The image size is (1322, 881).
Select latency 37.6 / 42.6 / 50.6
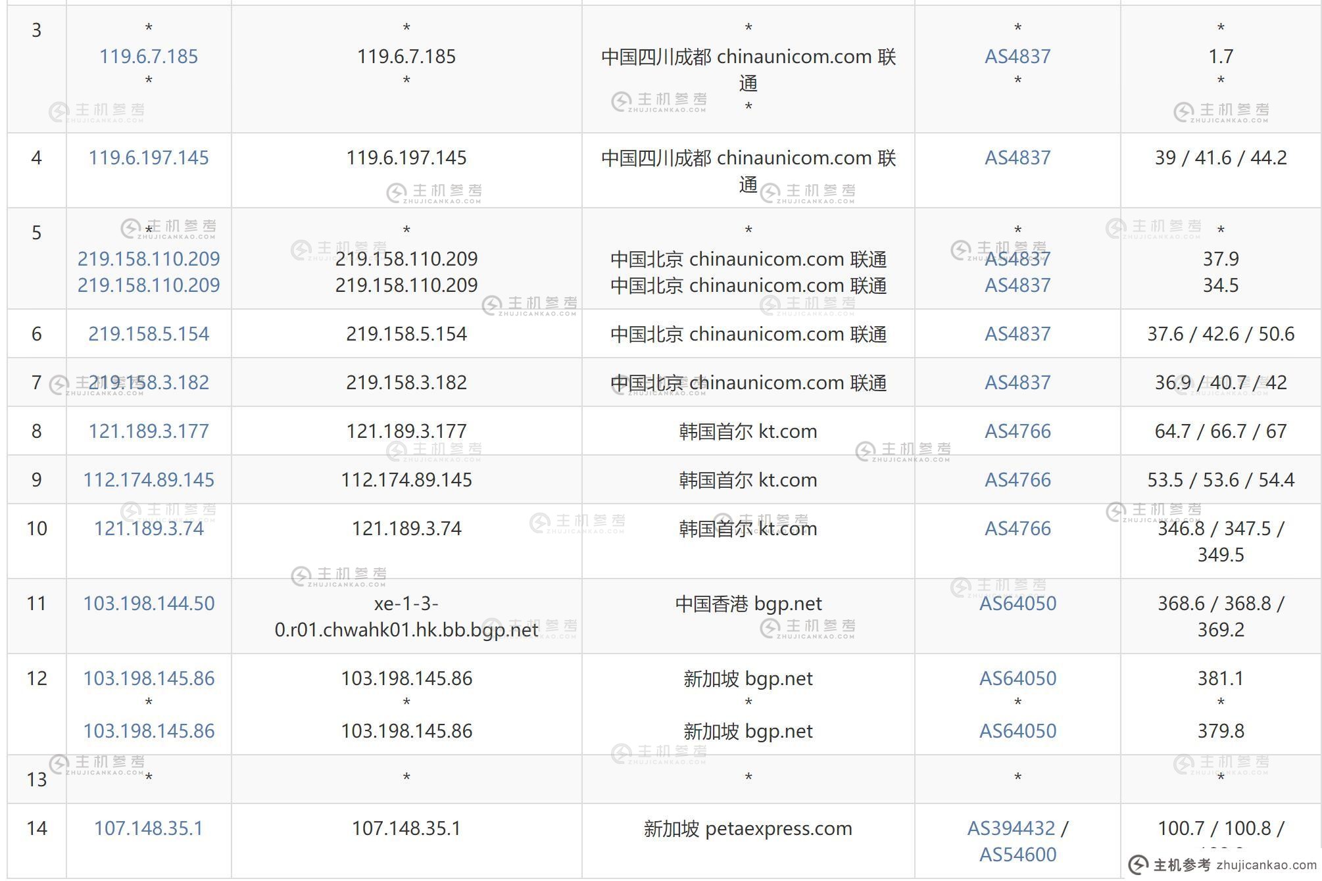pos(1221,334)
